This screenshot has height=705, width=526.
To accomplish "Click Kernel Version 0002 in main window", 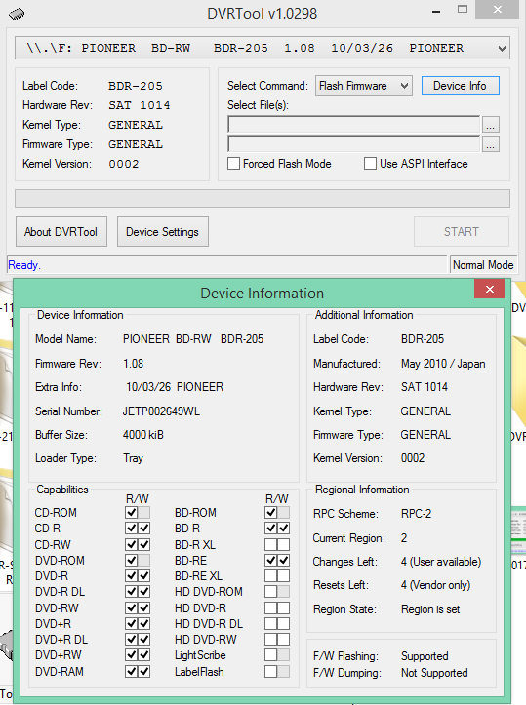I will pos(124,164).
